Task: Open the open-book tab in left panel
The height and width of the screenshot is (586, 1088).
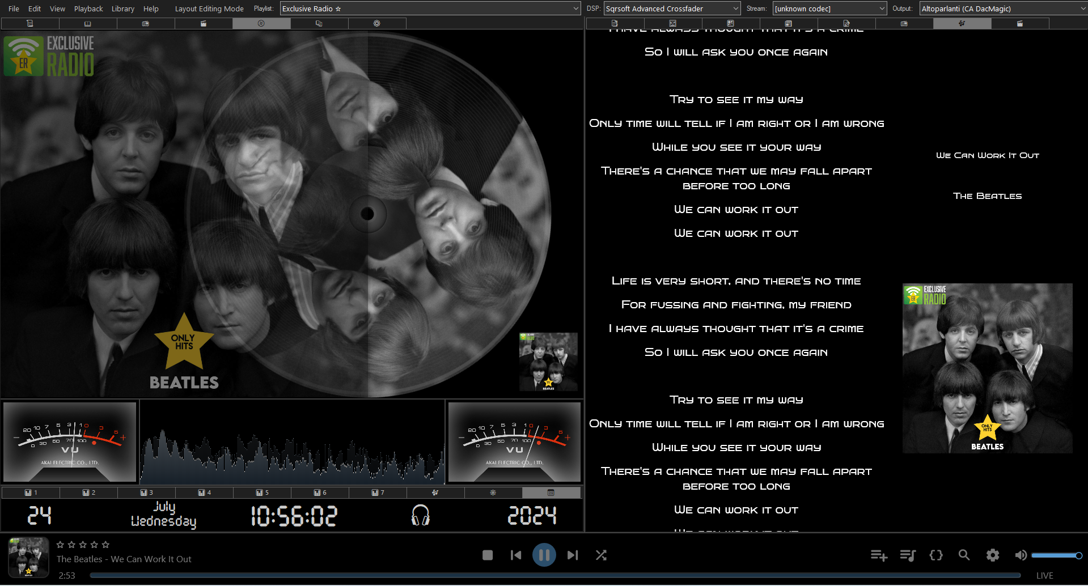Action: [88, 24]
